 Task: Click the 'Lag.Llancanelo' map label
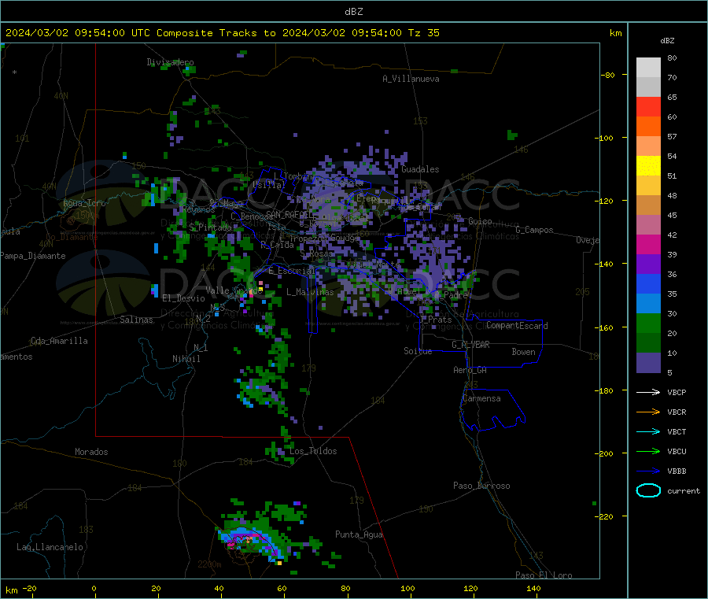click(50, 547)
